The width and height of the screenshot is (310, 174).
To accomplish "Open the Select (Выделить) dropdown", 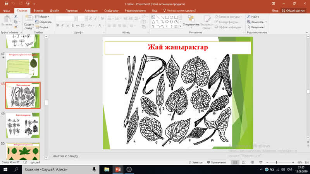I will tap(257, 27).
